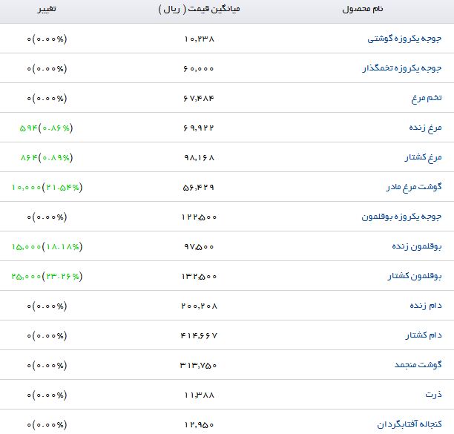Open the جوجه یکروزه گوشتی product link

tap(404, 39)
